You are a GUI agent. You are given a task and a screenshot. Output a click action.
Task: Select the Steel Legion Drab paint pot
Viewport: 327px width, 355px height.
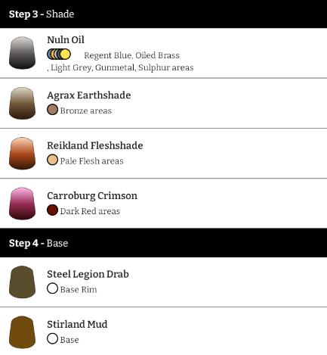coord(22,282)
